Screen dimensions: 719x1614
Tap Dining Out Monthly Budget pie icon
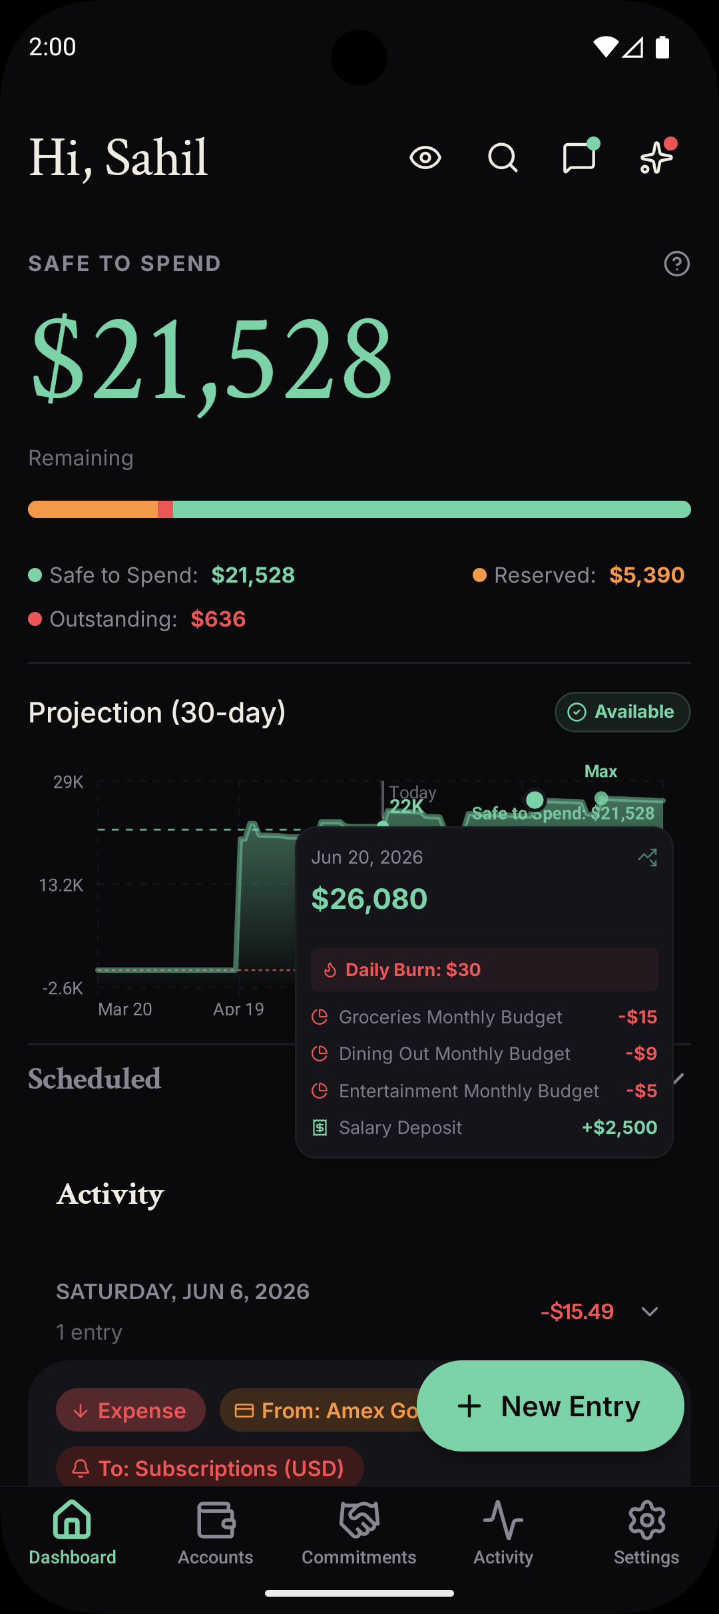[x=320, y=1053]
